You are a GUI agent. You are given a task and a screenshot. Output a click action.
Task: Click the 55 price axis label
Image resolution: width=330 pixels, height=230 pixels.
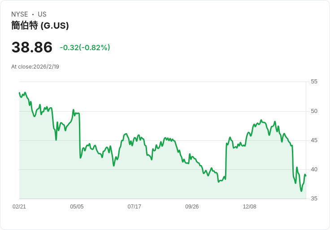click(x=314, y=82)
